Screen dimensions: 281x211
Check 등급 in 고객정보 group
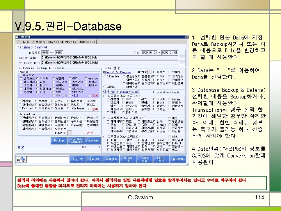(139, 140)
